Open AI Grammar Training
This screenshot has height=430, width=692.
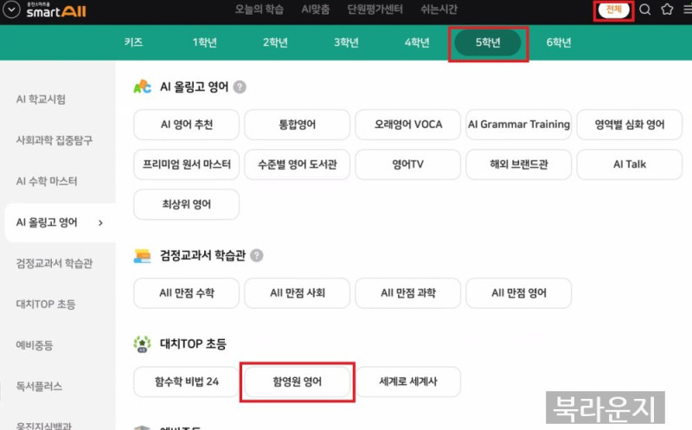tap(518, 125)
